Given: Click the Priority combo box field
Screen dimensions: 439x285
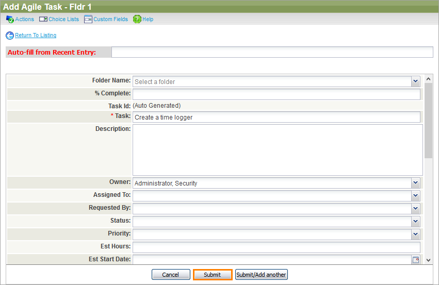Looking at the screenshot, I should 272,234.
